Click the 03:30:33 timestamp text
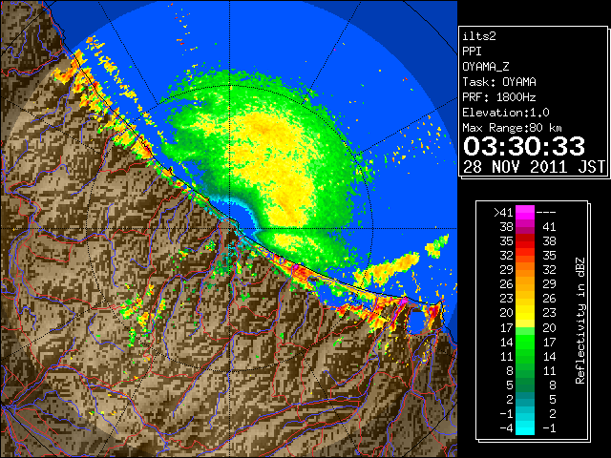This screenshot has height=458, width=611. [524, 146]
